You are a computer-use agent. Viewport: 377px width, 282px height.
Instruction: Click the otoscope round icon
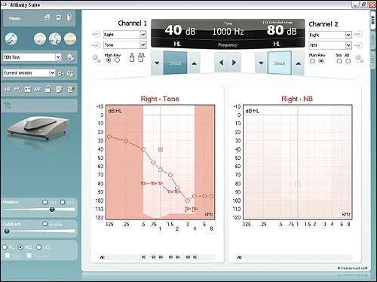tap(11, 39)
